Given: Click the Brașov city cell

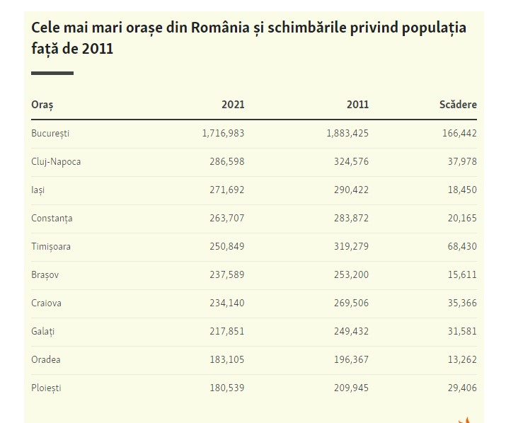Looking at the screenshot, I should (x=45, y=274).
